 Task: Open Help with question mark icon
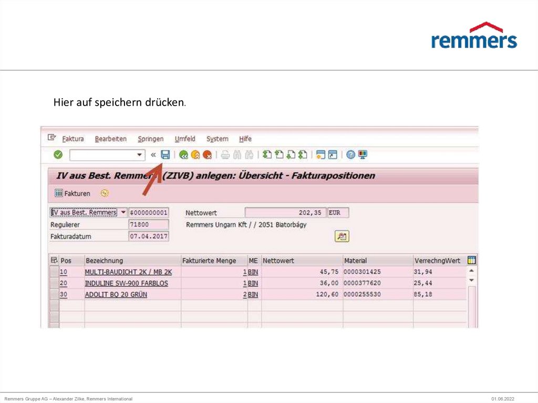[x=350, y=155]
